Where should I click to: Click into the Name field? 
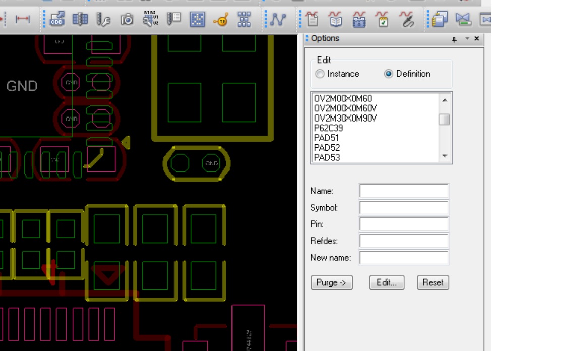click(x=404, y=191)
